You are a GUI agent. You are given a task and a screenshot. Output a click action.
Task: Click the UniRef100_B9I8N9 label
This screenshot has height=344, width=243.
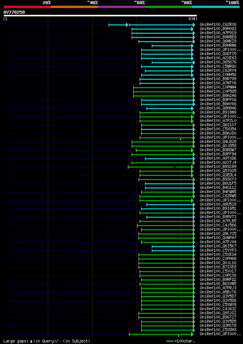coord(218,113)
